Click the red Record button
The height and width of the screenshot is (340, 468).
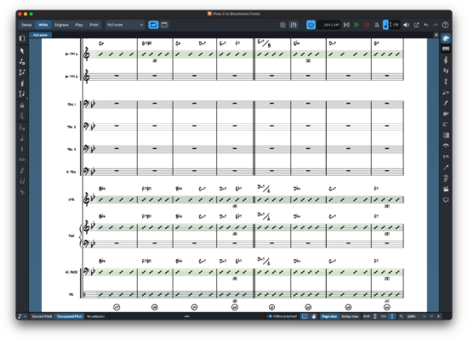367,25
